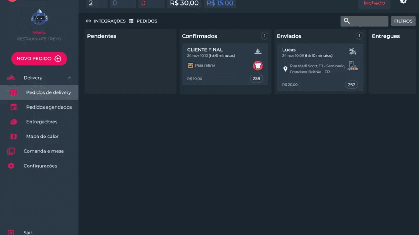The width and height of the screenshot is (419, 235).
Task: Click the fechado store status button
Action: pyautogui.click(x=374, y=3)
